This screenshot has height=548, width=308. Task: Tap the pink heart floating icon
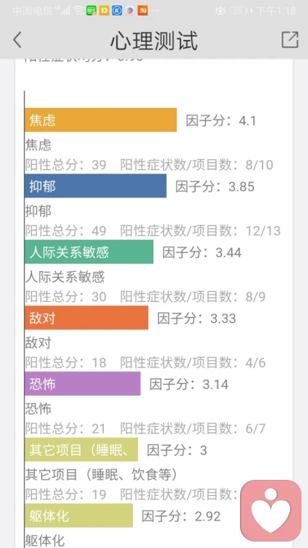pyautogui.click(x=271, y=511)
